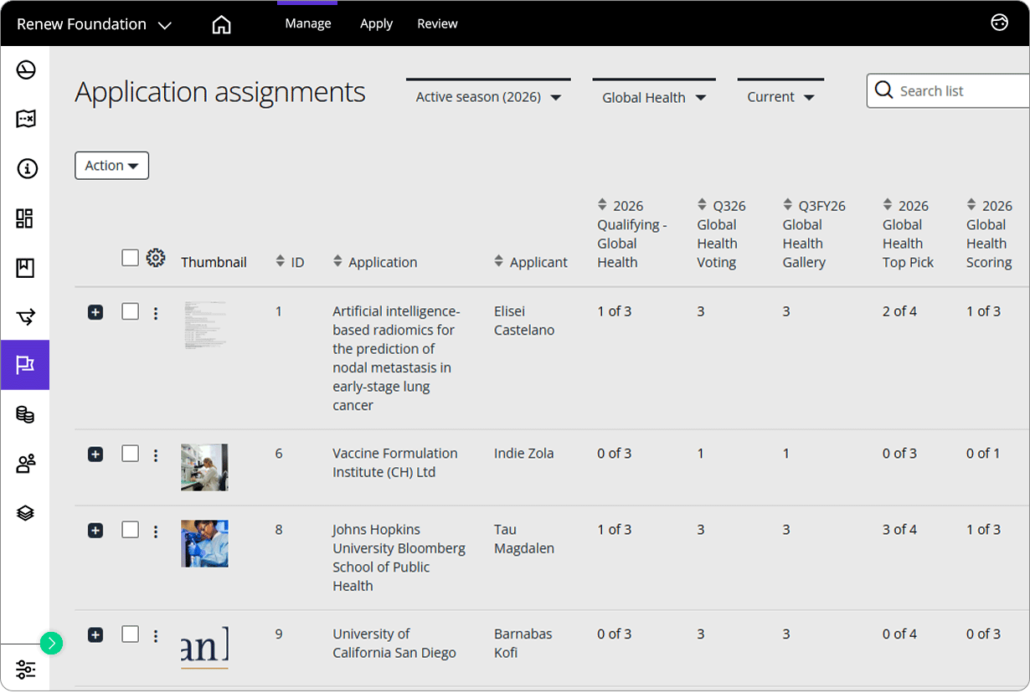Open University of California San Diego application
The width and height of the screenshot is (1030, 693).
[394, 643]
